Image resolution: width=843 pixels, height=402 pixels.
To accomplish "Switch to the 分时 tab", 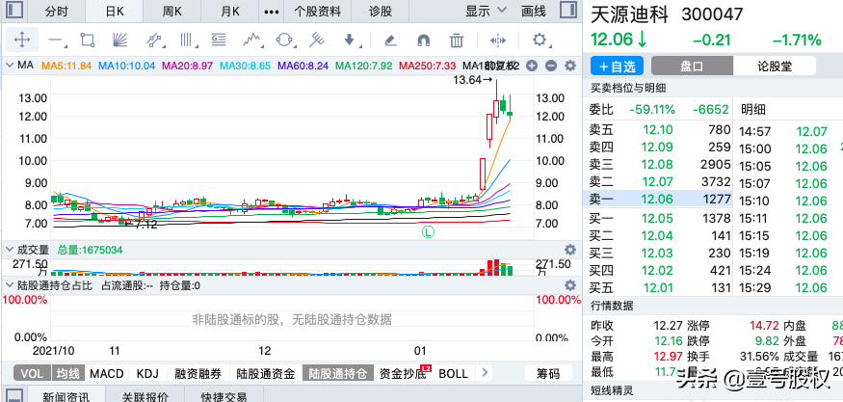I will (x=57, y=11).
